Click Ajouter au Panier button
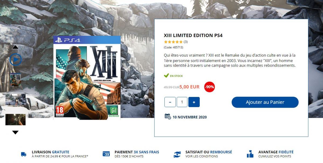Screen dimensions: 323x163 [265, 102]
